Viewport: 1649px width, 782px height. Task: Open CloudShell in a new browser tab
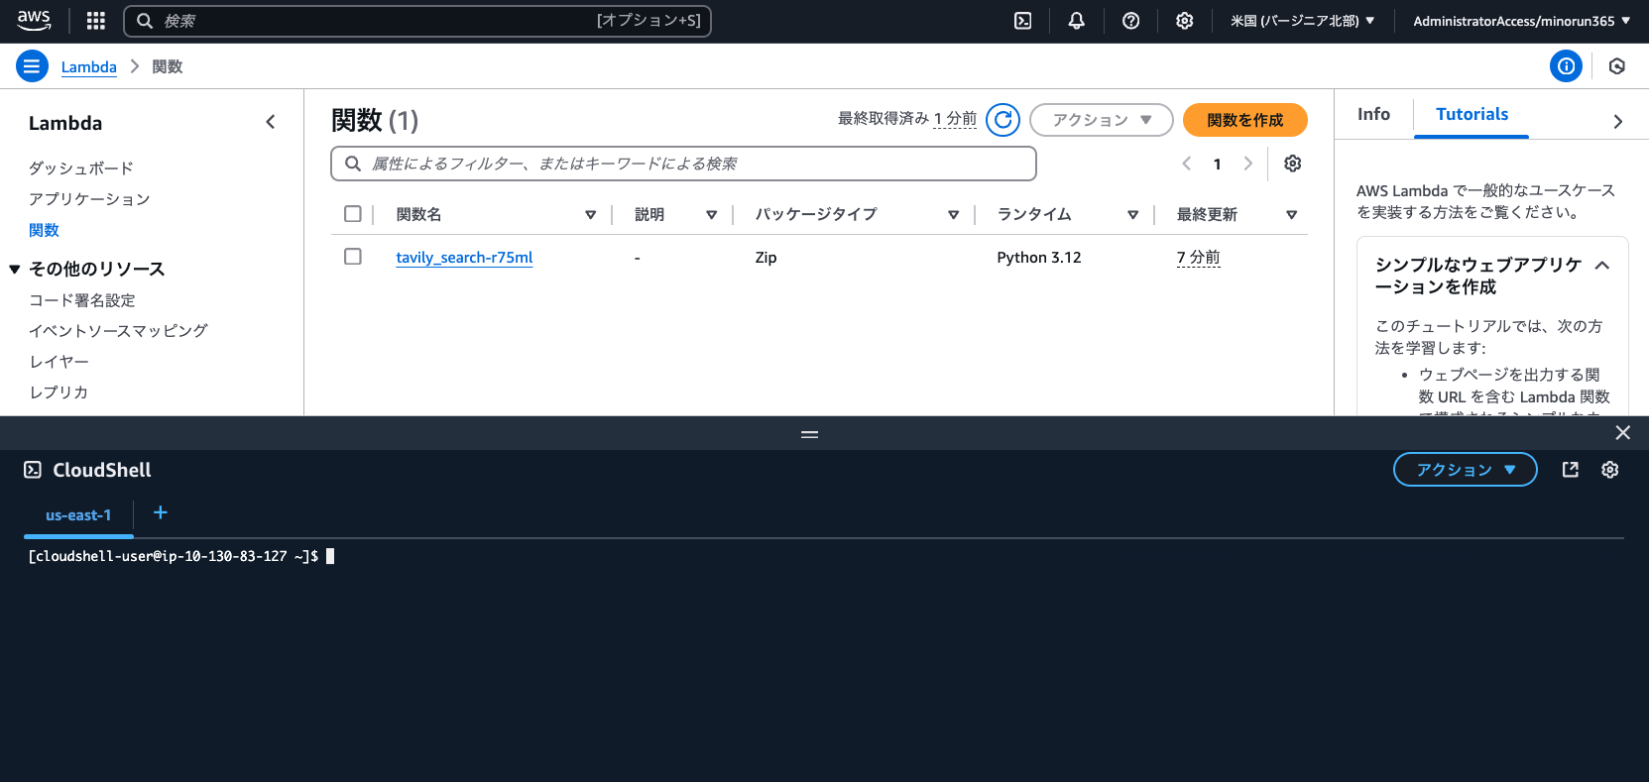(1571, 470)
